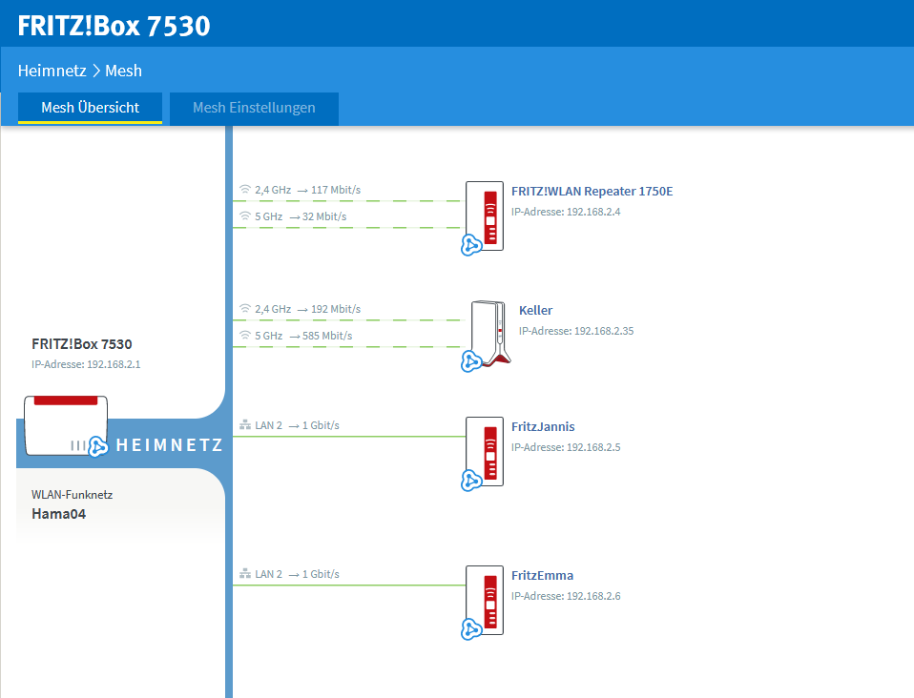Click mesh badge on FritzJannis
This screenshot has height=698, width=914.
(x=471, y=481)
